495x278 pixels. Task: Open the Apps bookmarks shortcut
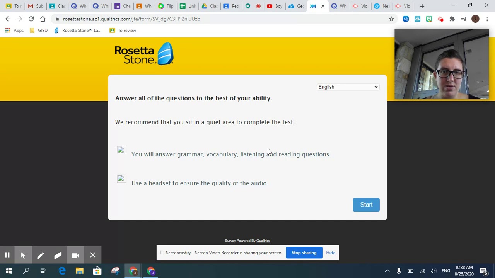coord(14,30)
